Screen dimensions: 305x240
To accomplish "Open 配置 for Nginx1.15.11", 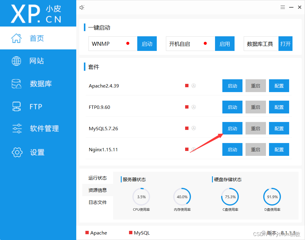I will coord(279,149).
